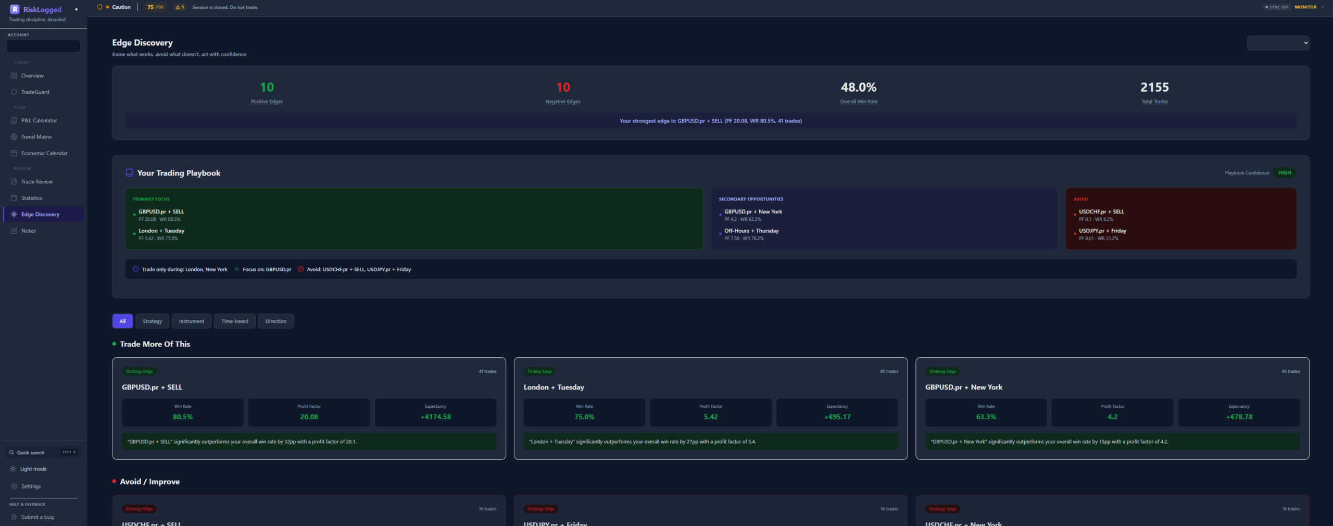The height and width of the screenshot is (526, 1333).
Task: Click the Edge Discovery sparkle icon
Action: tap(14, 214)
